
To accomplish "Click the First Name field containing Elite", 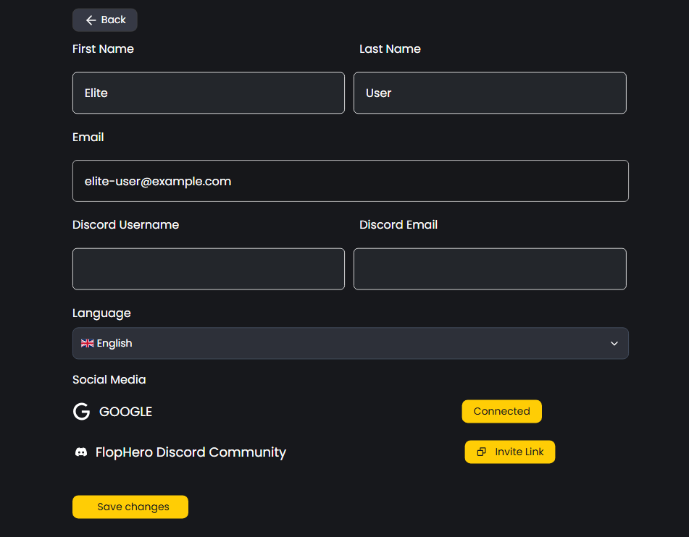I will click(x=208, y=93).
